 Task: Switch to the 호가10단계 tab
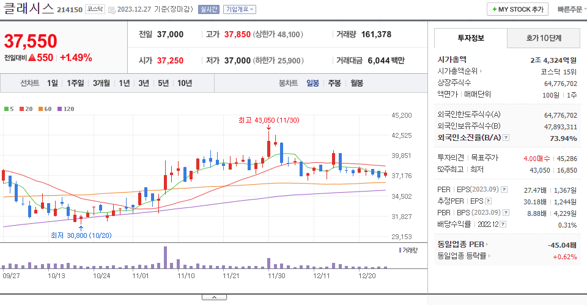pyautogui.click(x=544, y=38)
